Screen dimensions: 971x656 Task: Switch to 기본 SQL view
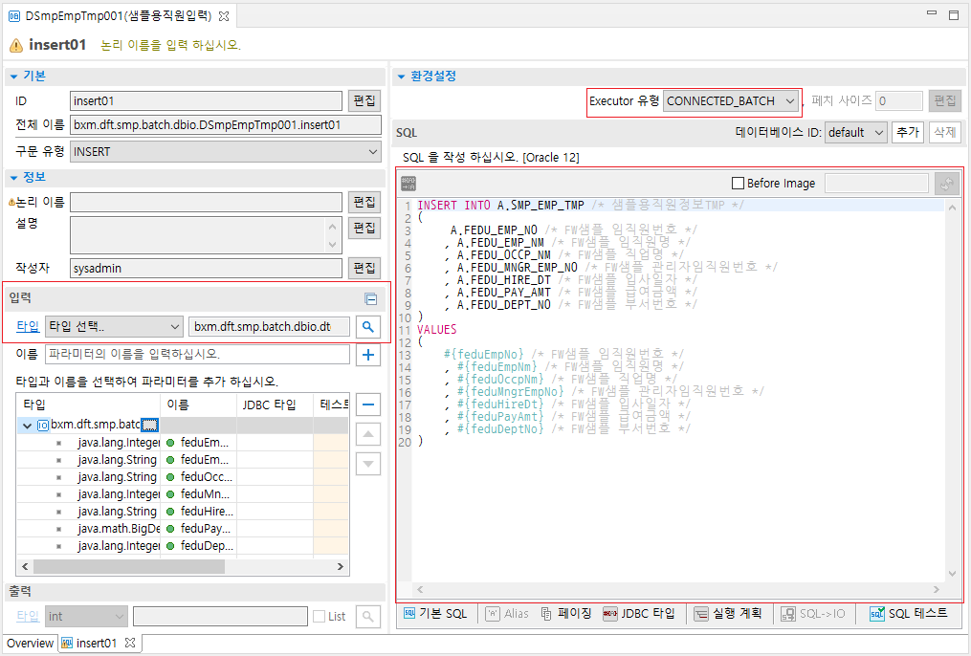point(435,614)
